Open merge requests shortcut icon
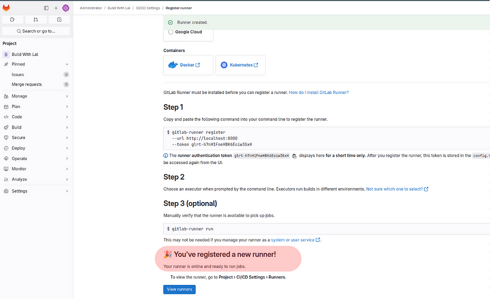 tap(36, 20)
